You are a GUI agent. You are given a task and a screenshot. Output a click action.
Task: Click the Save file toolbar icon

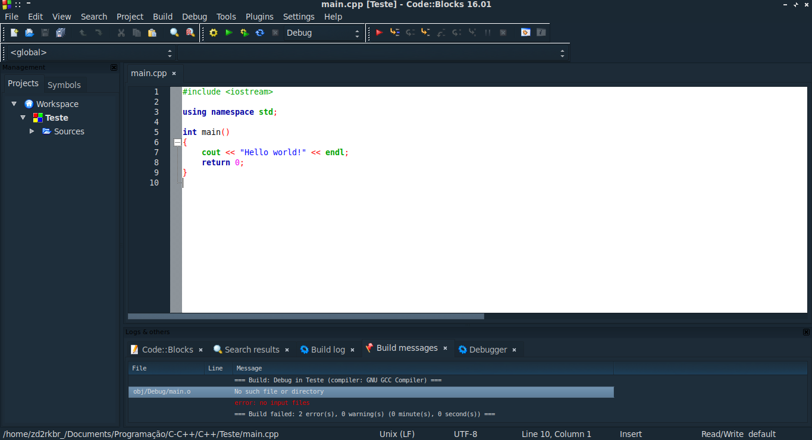click(x=45, y=33)
